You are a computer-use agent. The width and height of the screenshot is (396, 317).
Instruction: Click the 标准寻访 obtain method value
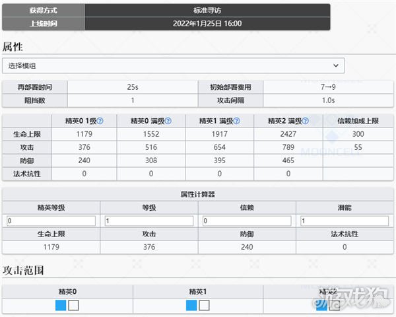[x=207, y=11]
